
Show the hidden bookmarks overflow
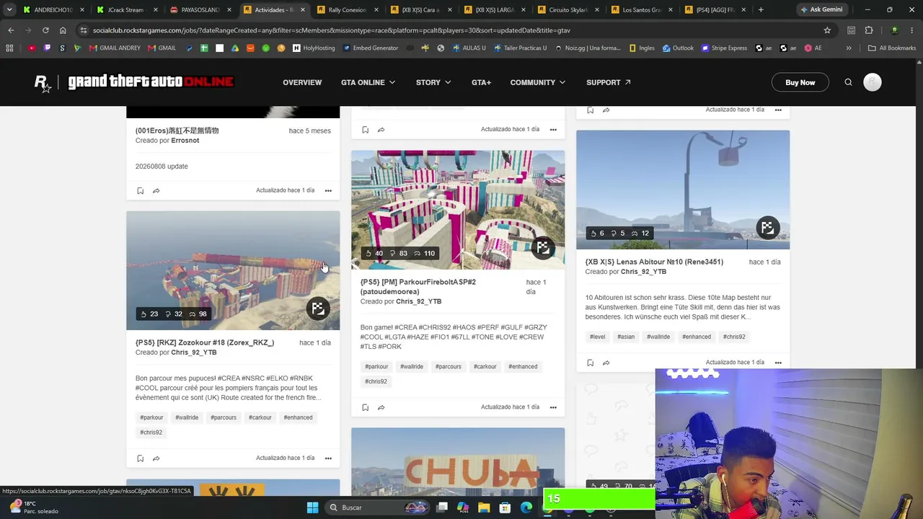click(x=849, y=48)
